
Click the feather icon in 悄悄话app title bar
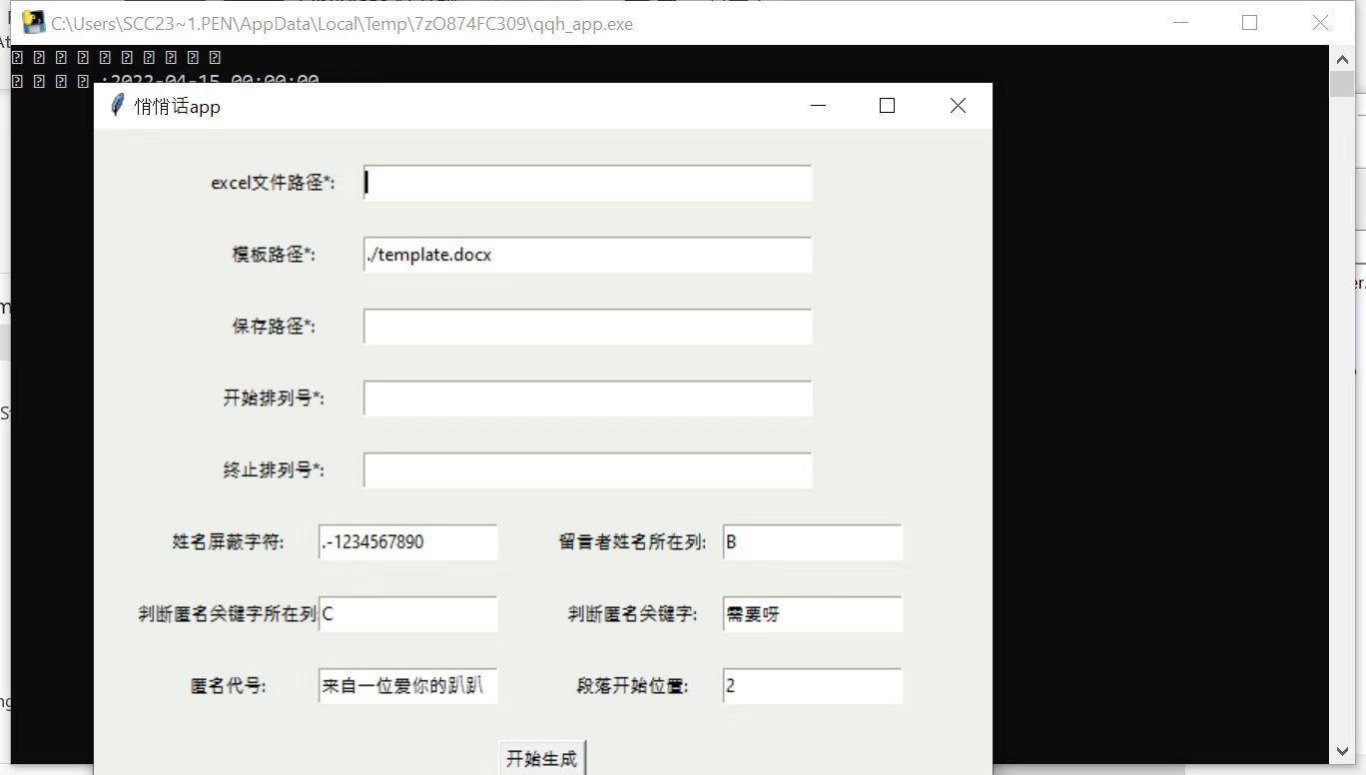(x=118, y=105)
